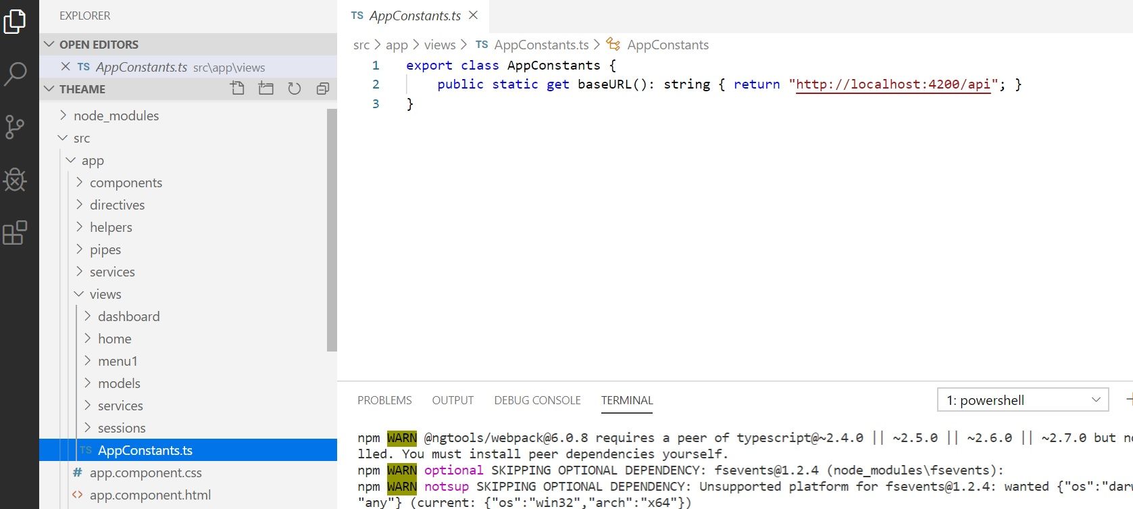Open the powershell terminal selector dropdown
Image resolution: width=1133 pixels, height=509 pixels.
1022,400
